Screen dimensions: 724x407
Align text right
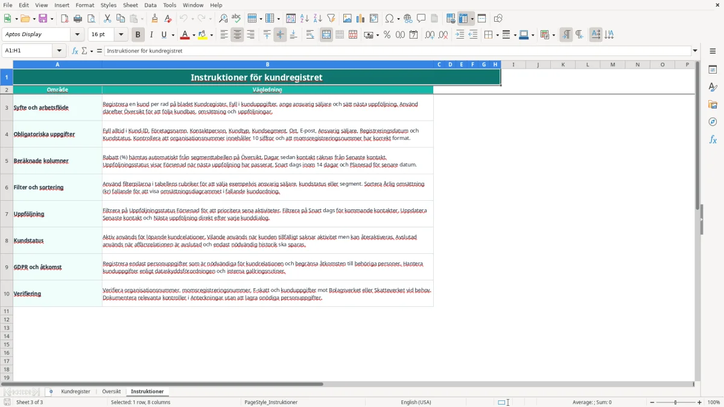251,35
